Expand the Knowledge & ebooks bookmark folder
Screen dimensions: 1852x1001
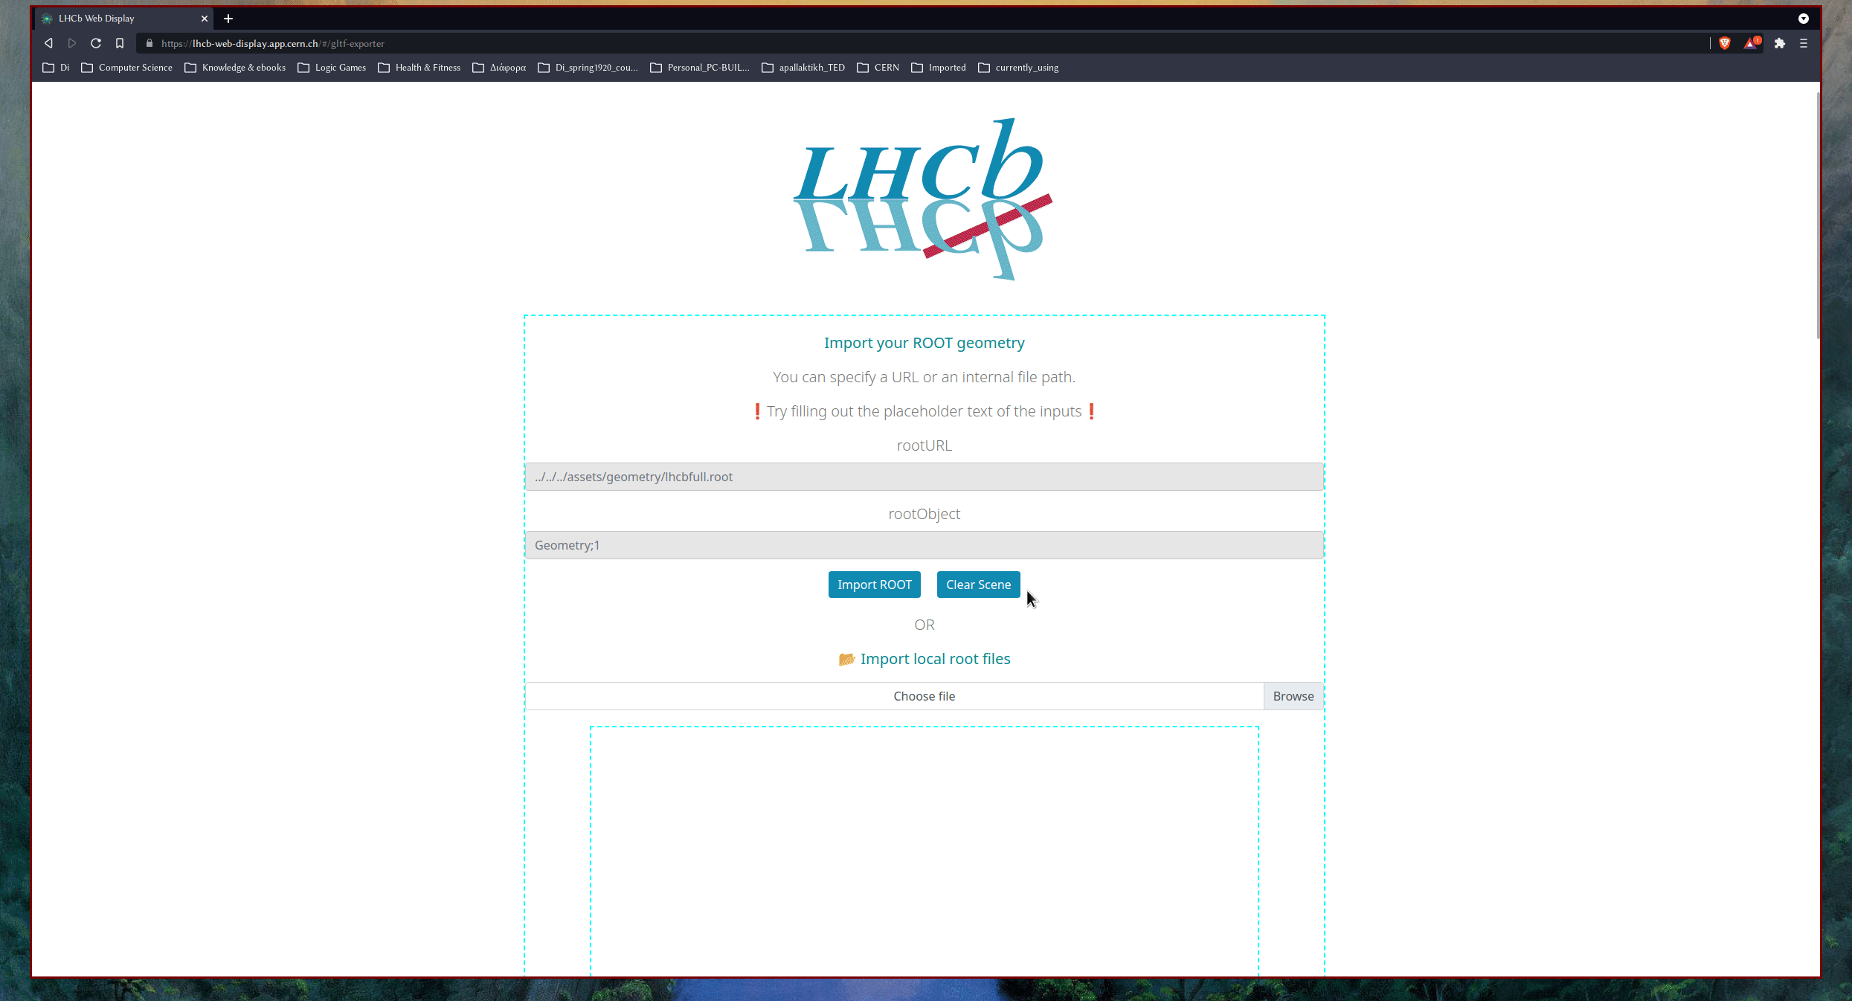(x=242, y=67)
